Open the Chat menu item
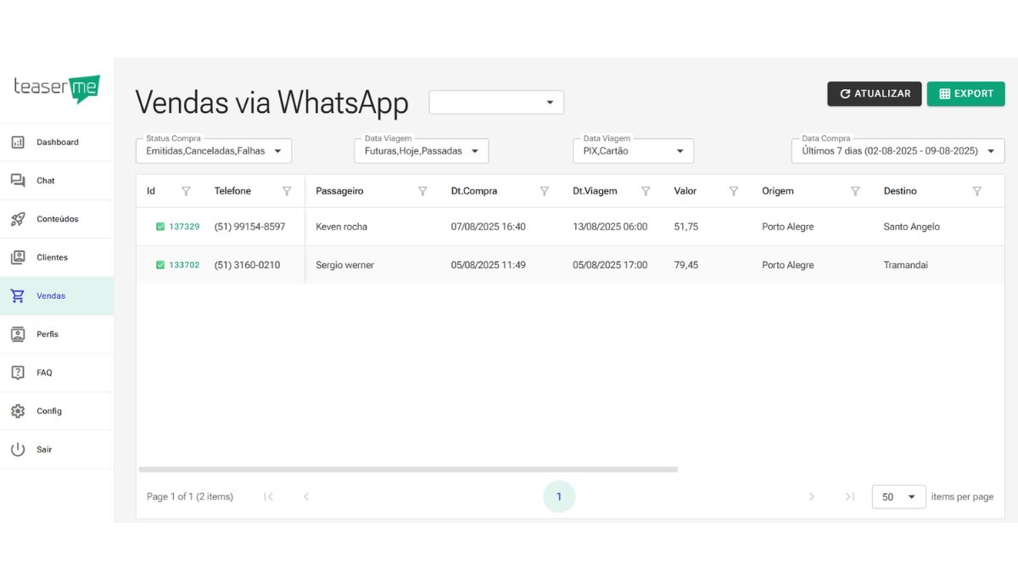 point(57,181)
